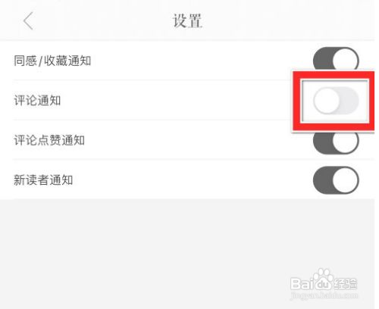Screen dimensions: 379x309
Task: Click the 经验 watermark text
Action: [x=345, y=283]
